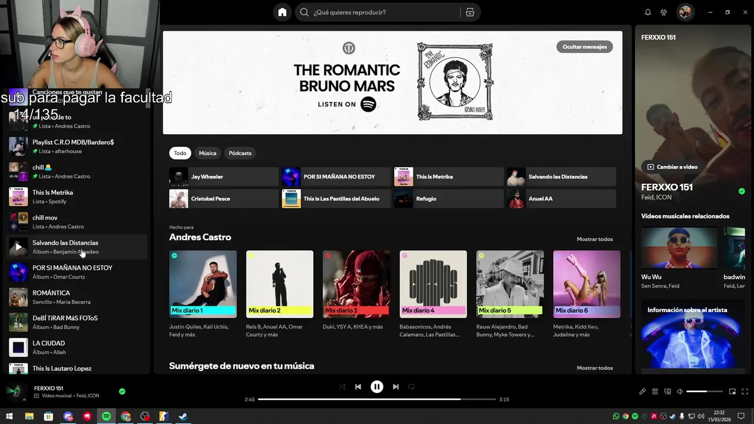Play Salvando las Distancias from sidebar play icon
This screenshot has width=754, height=424.
coord(18,247)
